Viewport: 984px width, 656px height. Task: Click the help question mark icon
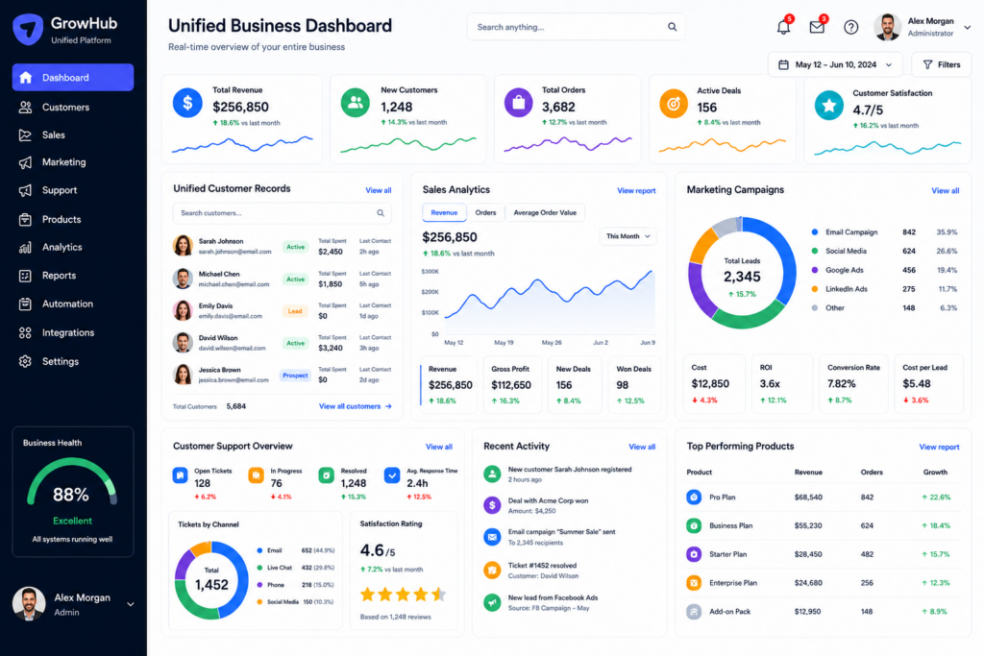[x=851, y=28]
